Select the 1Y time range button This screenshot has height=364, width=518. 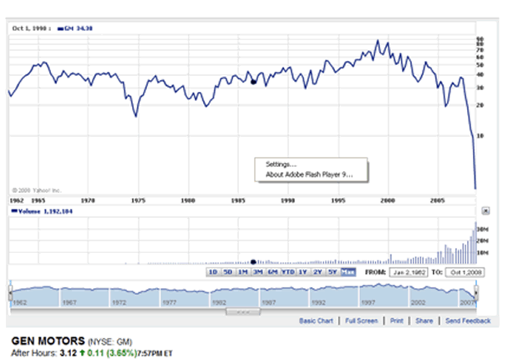302,272
